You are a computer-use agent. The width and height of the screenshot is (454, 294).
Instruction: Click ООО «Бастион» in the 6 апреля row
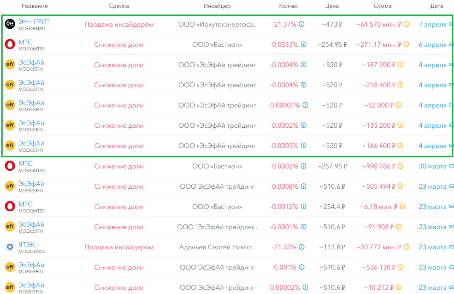tap(217, 45)
